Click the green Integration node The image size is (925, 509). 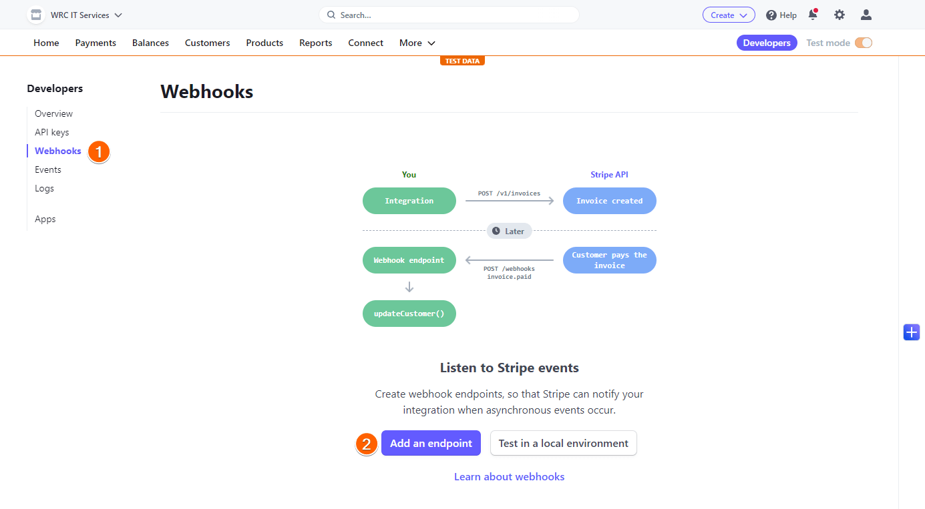(409, 201)
